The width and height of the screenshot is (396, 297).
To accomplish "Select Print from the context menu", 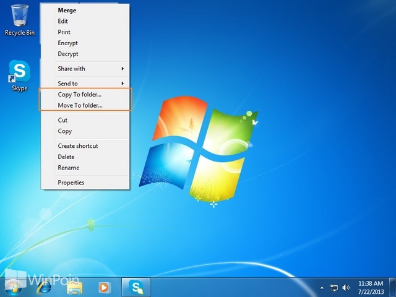I will point(85,32).
